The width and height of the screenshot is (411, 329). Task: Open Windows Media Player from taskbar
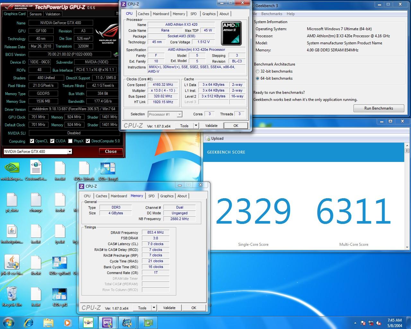point(67,322)
